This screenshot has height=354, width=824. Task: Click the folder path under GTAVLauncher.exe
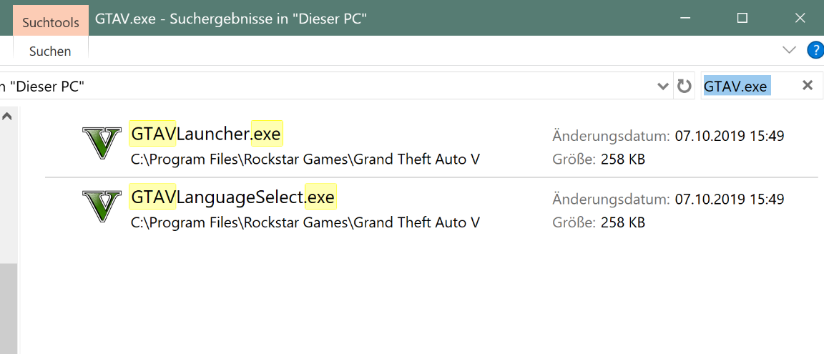[305, 159]
